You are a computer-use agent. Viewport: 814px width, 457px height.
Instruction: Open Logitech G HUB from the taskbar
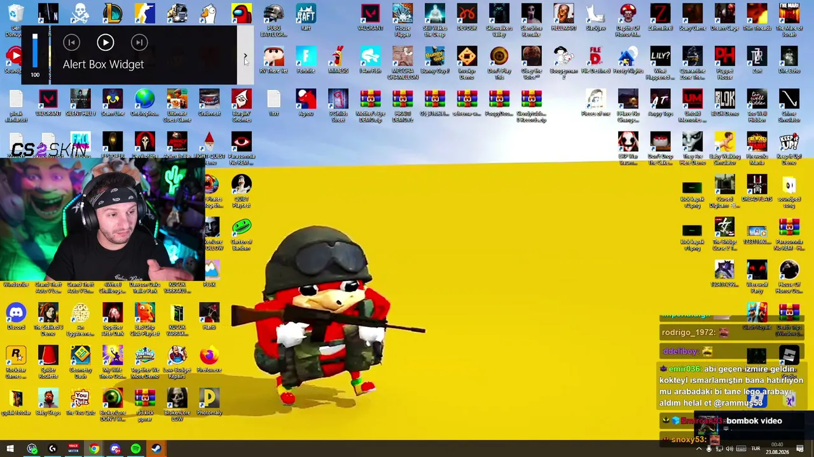tap(53, 449)
